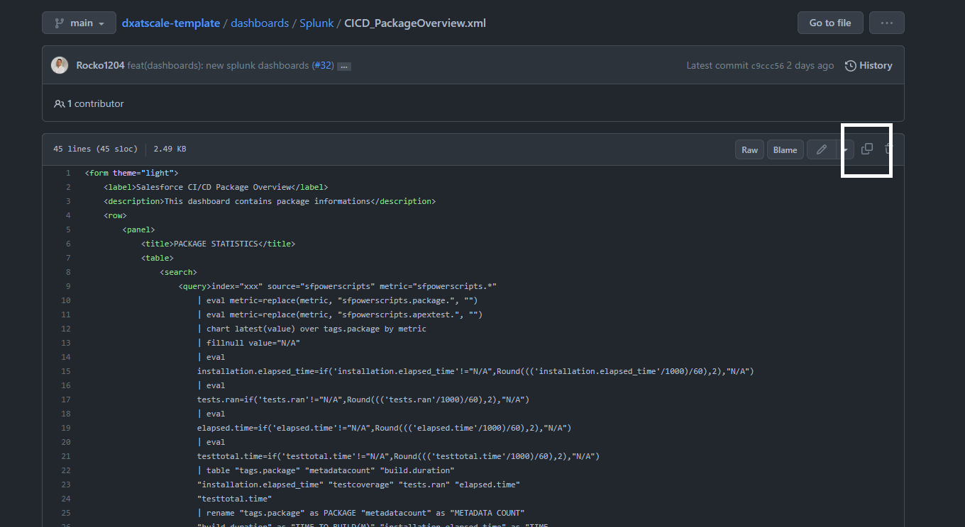Viewport: 965px width, 527px height.
Task: Click the 'testtotal.time=if' code line
Action: pos(399,456)
